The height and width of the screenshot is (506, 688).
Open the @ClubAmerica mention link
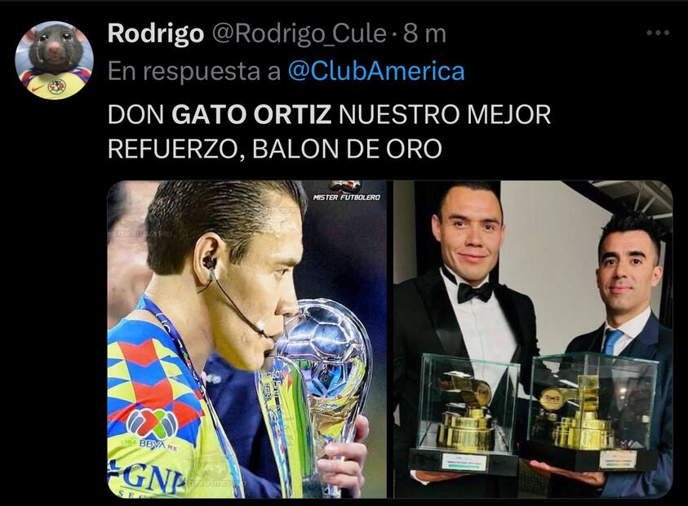coord(376,71)
